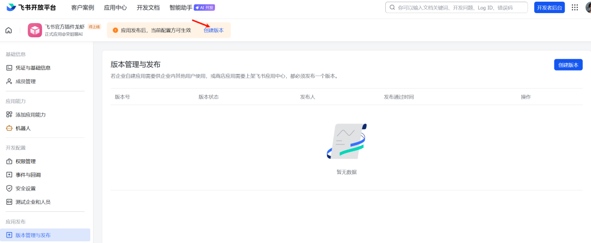Click the 待上线 status tag

coord(94,27)
